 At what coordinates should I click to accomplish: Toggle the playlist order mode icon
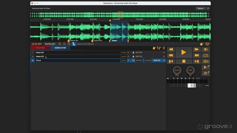(x=206, y=61)
